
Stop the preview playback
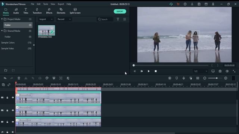156,71
